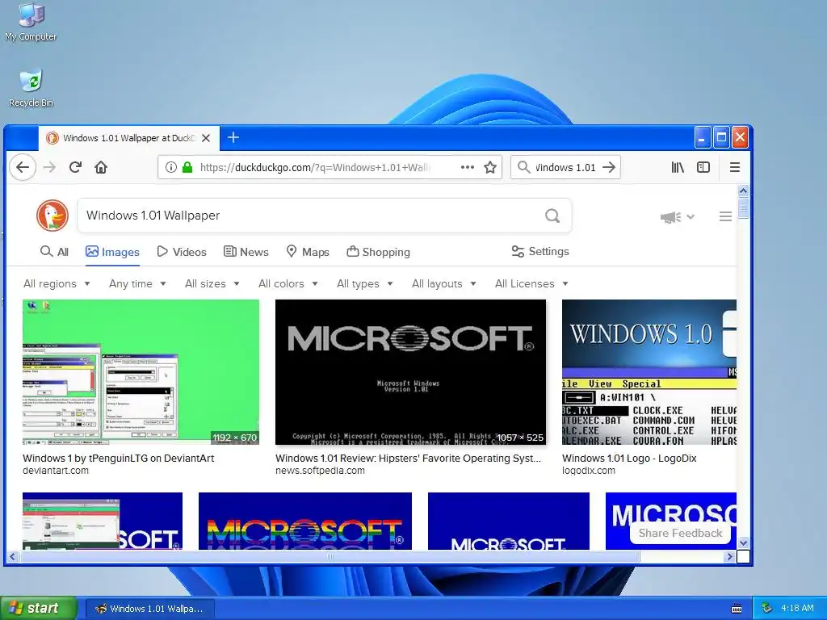Screen dimensions: 827x620
Task: Open My Computer desktop icon
Action: [31, 23]
